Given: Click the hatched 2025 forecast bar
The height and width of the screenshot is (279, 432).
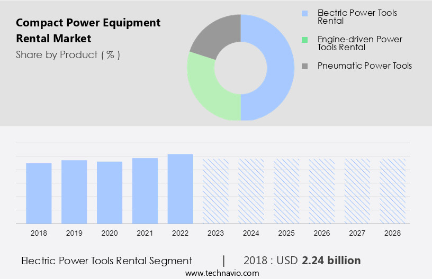Looking at the screenshot, I should tap(286, 191).
